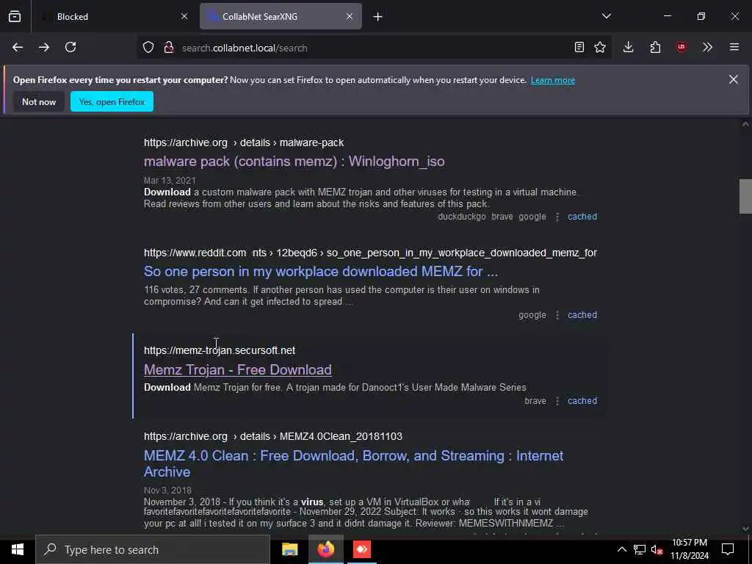
Task: Click the Windows taskbar search box
Action: pyautogui.click(x=153, y=549)
